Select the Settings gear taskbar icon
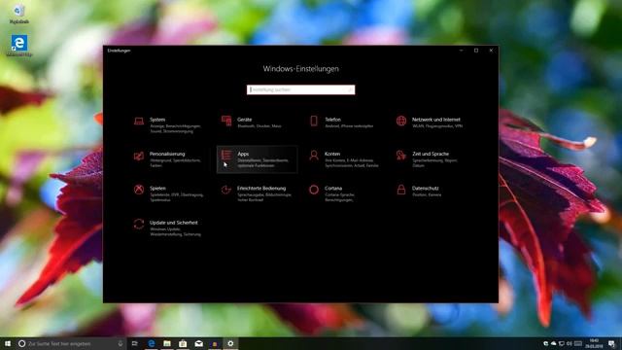The height and width of the screenshot is (350, 622). 230,343
